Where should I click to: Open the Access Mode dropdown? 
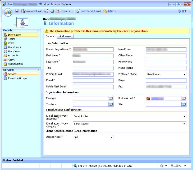tap(111, 137)
